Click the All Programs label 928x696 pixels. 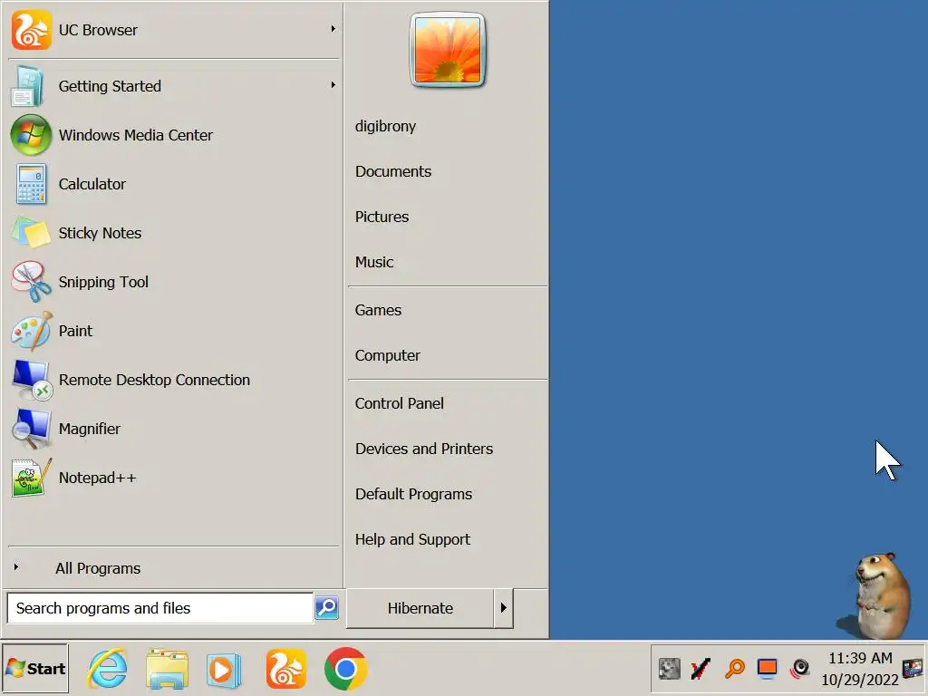[98, 568]
